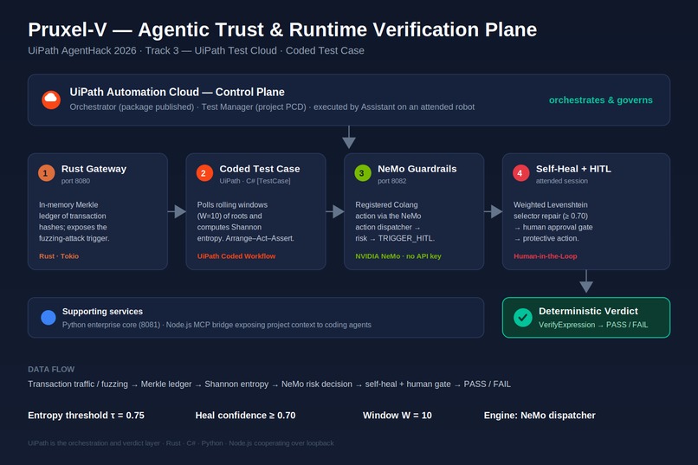This screenshot has height=465, width=698.
Task: Click the number 1 badge on Rust Gateway
Action: [46, 173]
